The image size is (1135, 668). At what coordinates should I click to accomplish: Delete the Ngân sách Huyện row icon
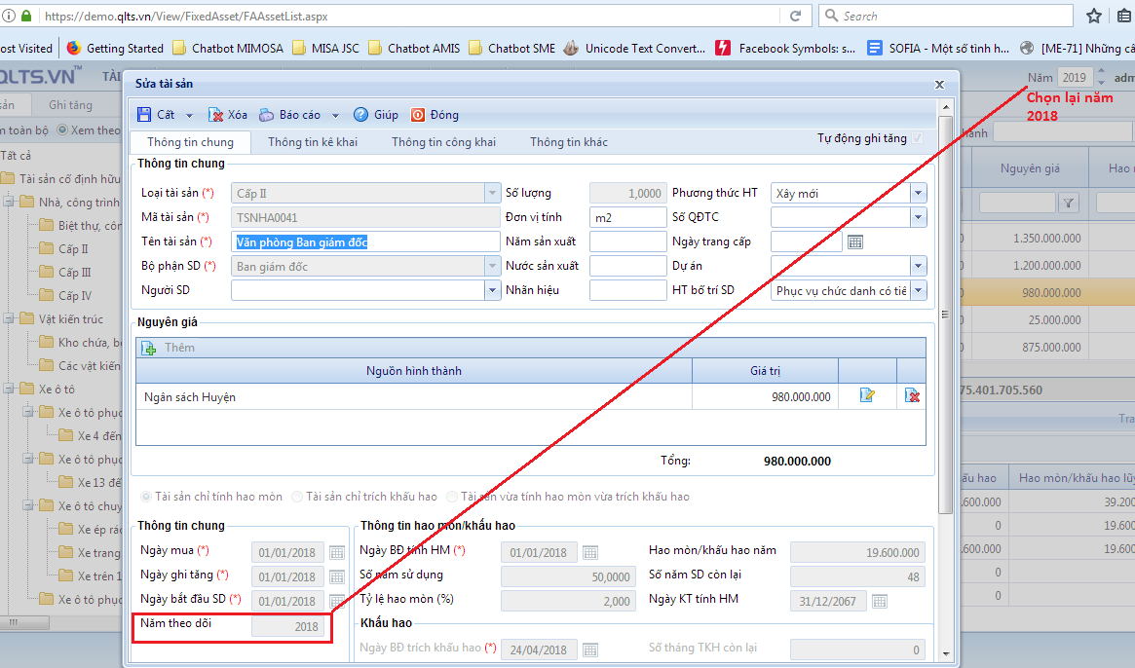[912, 395]
